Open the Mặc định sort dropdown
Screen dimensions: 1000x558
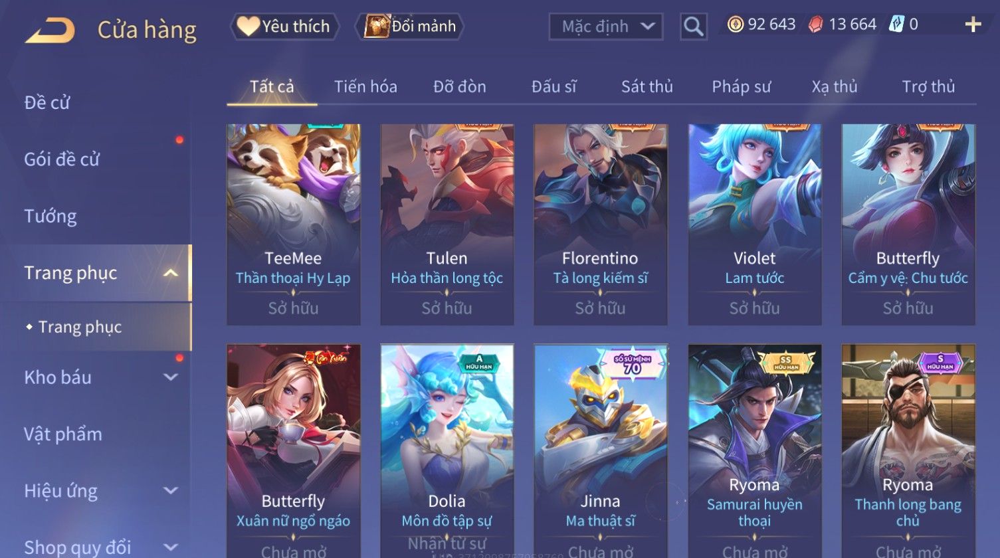tap(606, 27)
